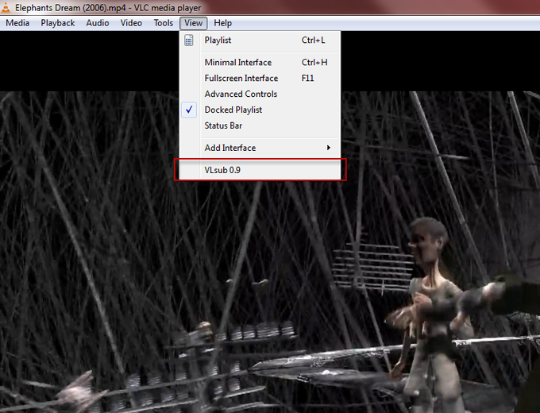The image size is (540, 413).
Task: Uncheck the Docked Playlist option
Action: click(260, 110)
